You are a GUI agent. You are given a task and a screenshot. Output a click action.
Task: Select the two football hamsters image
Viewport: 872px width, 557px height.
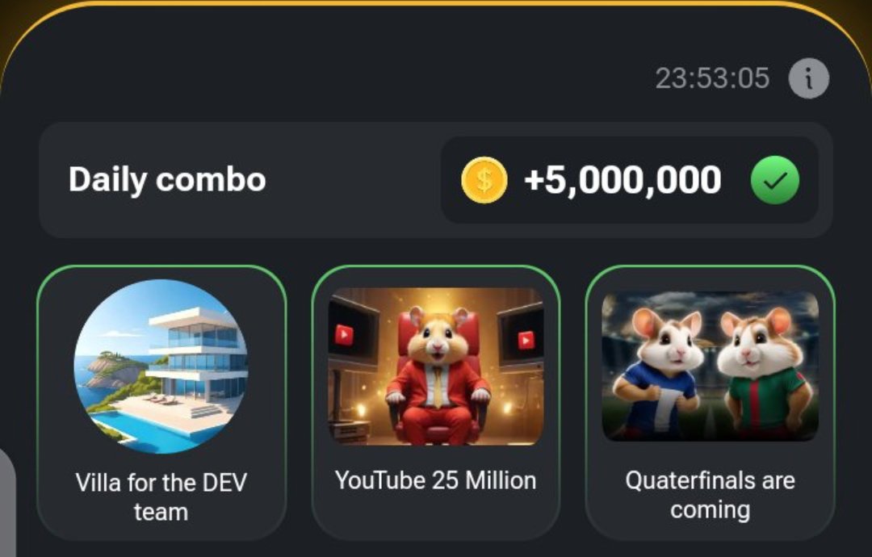pos(711,366)
